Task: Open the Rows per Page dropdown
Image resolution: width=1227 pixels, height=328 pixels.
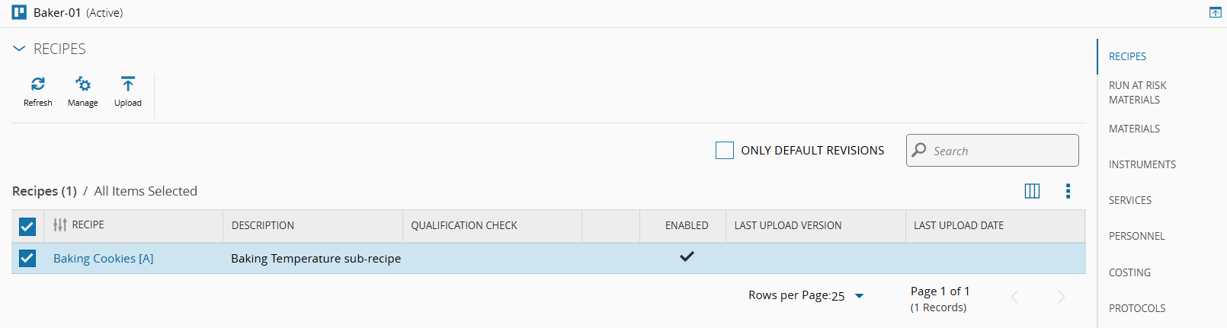Action: click(859, 296)
